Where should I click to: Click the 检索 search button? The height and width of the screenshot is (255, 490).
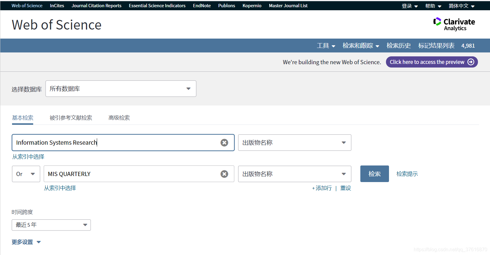(375, 174)
